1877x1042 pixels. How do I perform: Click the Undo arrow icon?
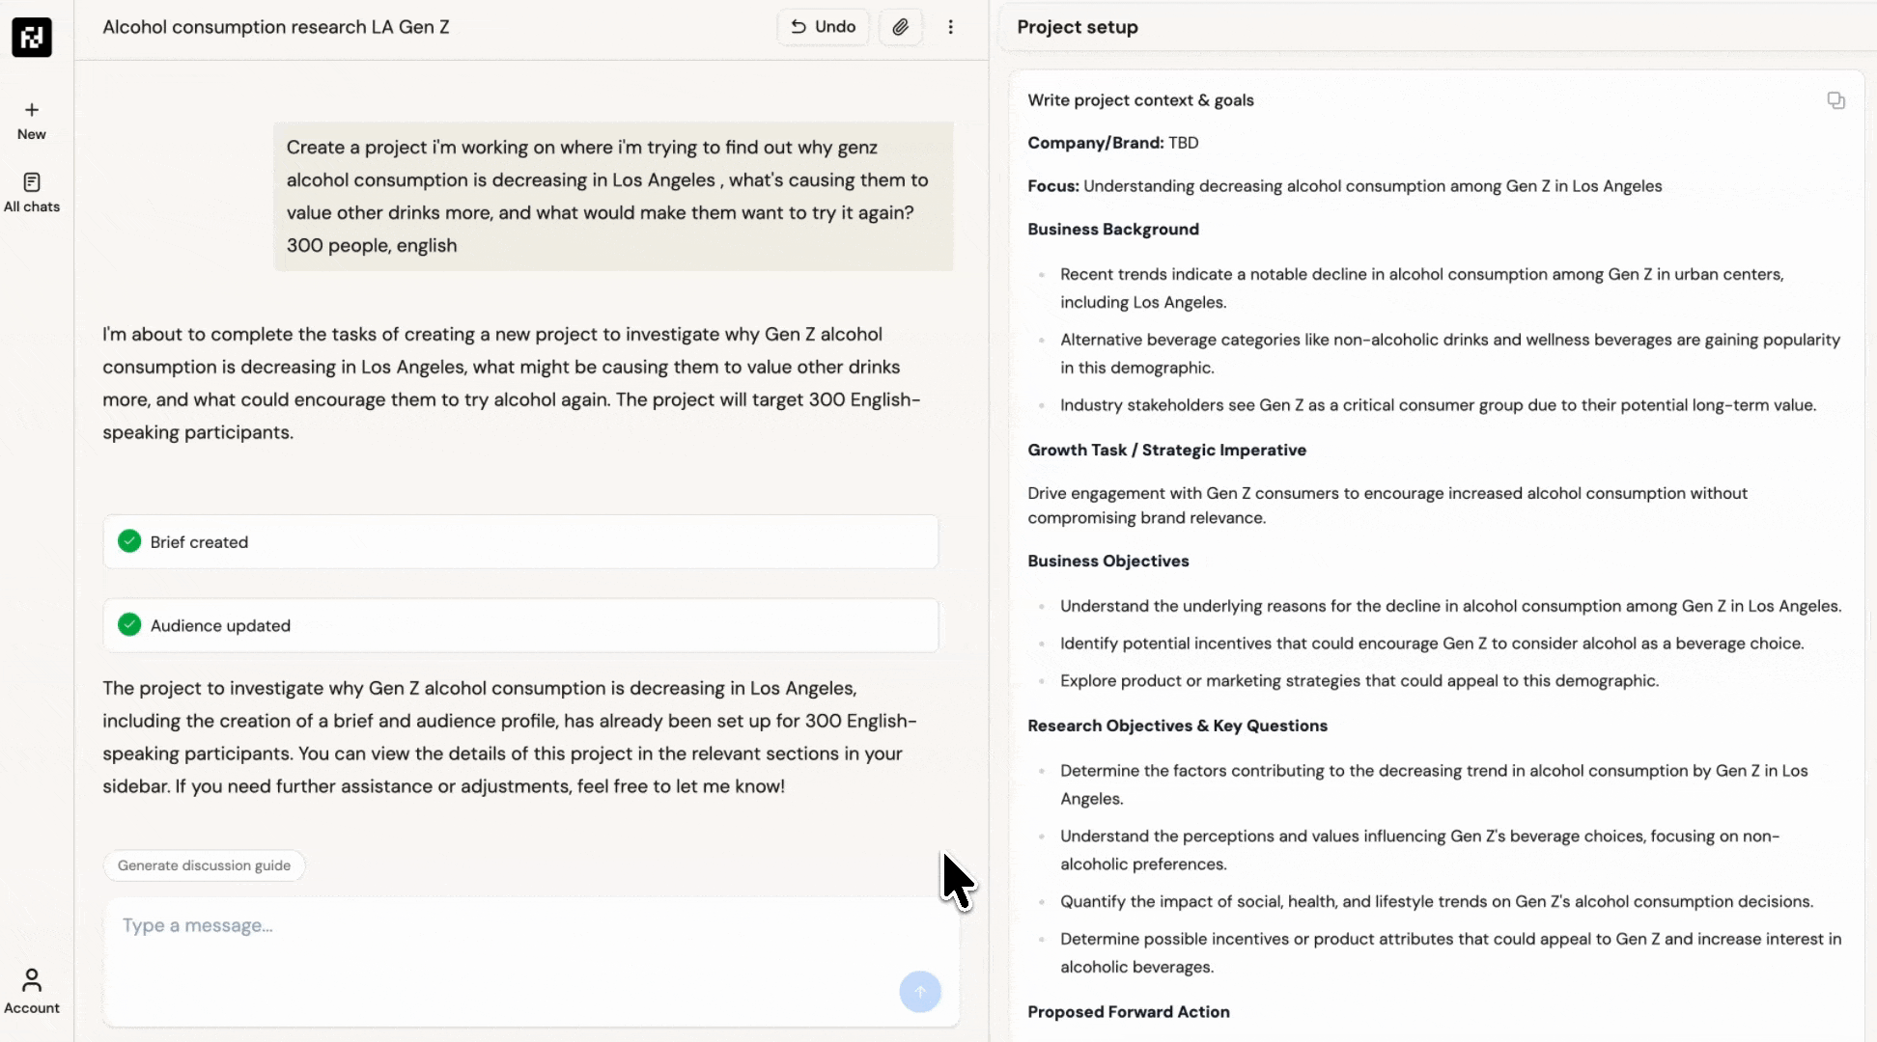click(x=798, y=27)
